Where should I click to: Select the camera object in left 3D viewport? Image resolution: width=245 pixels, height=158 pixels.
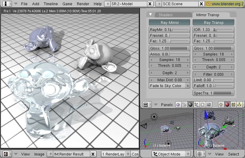pyautogui.click(x=144, y=125)
